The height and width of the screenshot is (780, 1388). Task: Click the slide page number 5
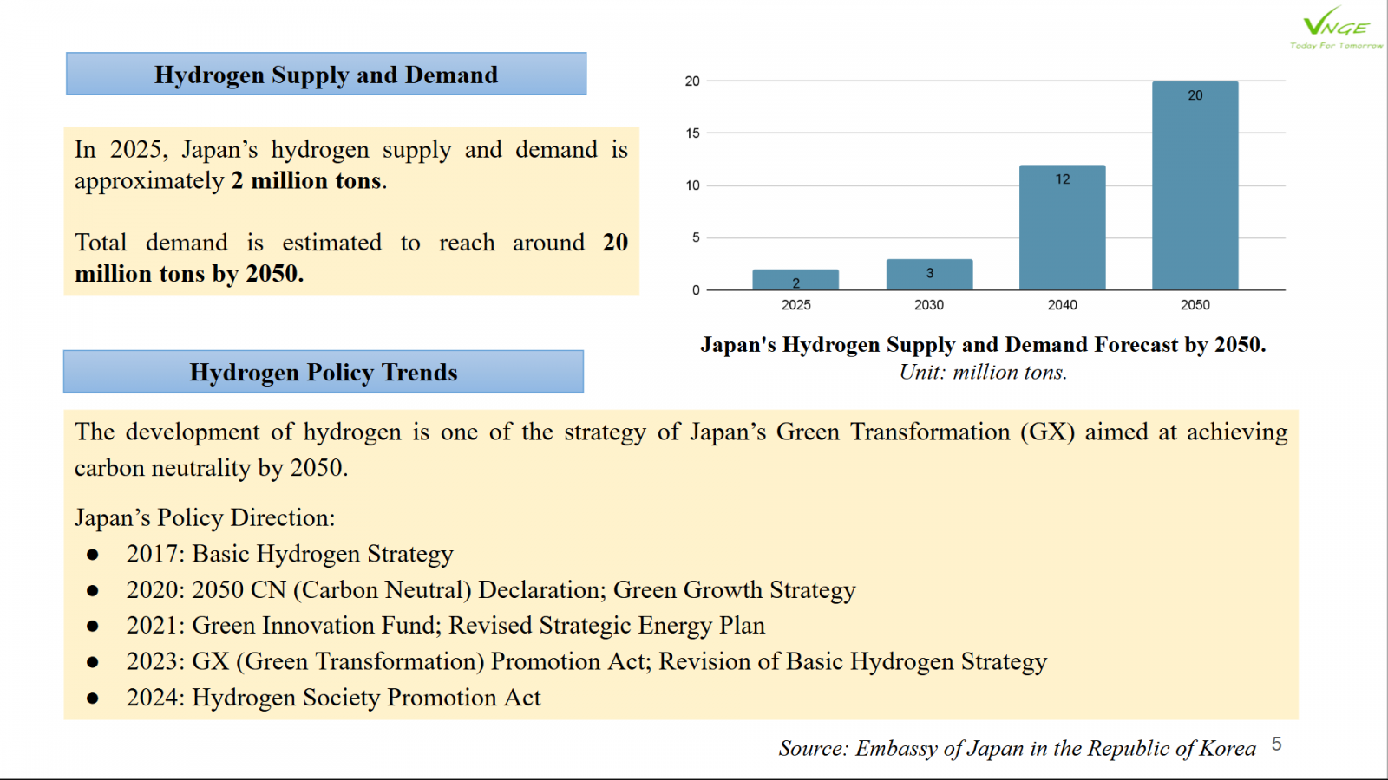coord(1276,744)
